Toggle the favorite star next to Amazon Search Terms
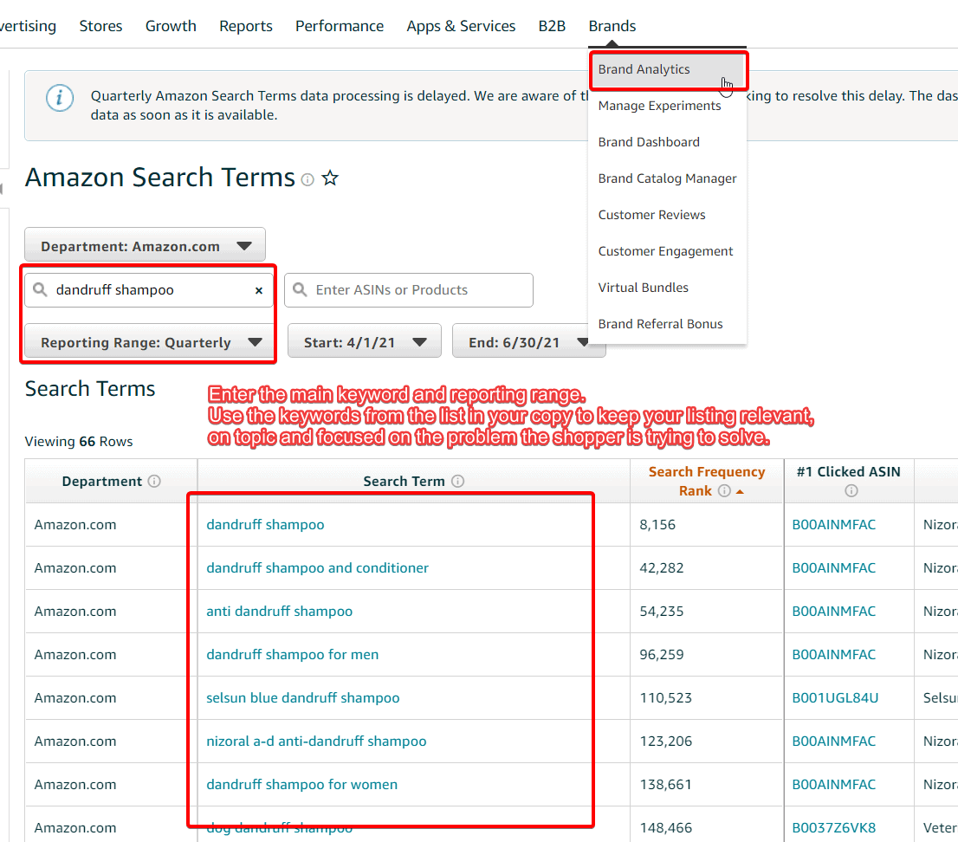The width and height of the screenshot is (958, 842). [x=330, y=178]
